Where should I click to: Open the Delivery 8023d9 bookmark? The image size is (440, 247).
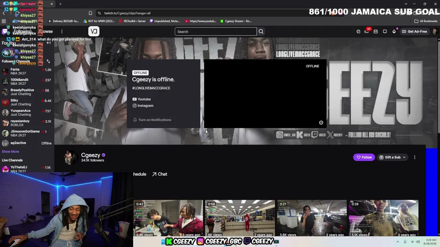coord(64,21)
